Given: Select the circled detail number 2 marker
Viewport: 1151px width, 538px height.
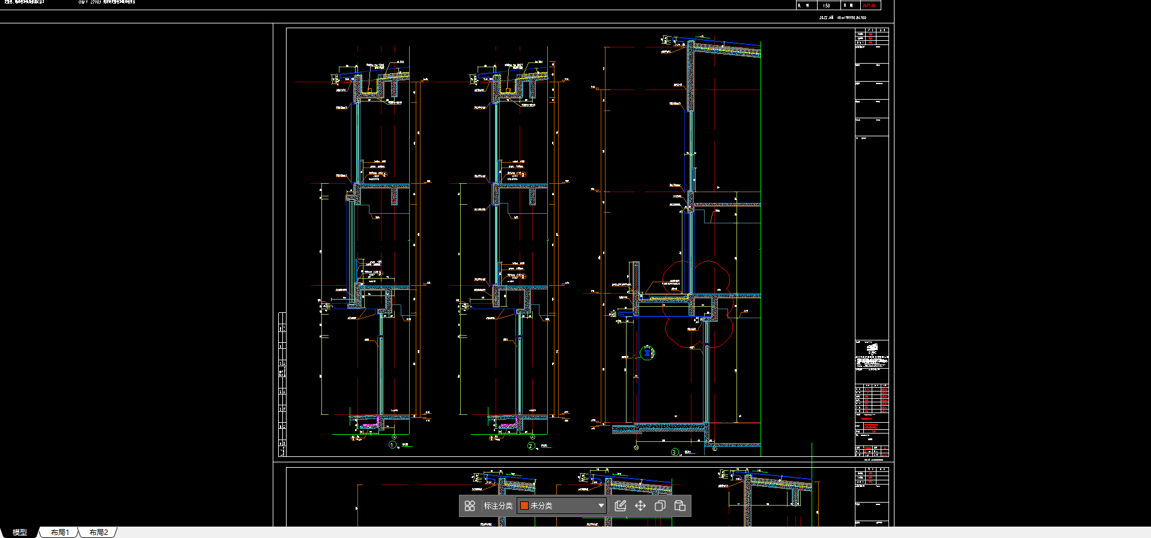Looking at the screenshot, I should pos(530,446).
